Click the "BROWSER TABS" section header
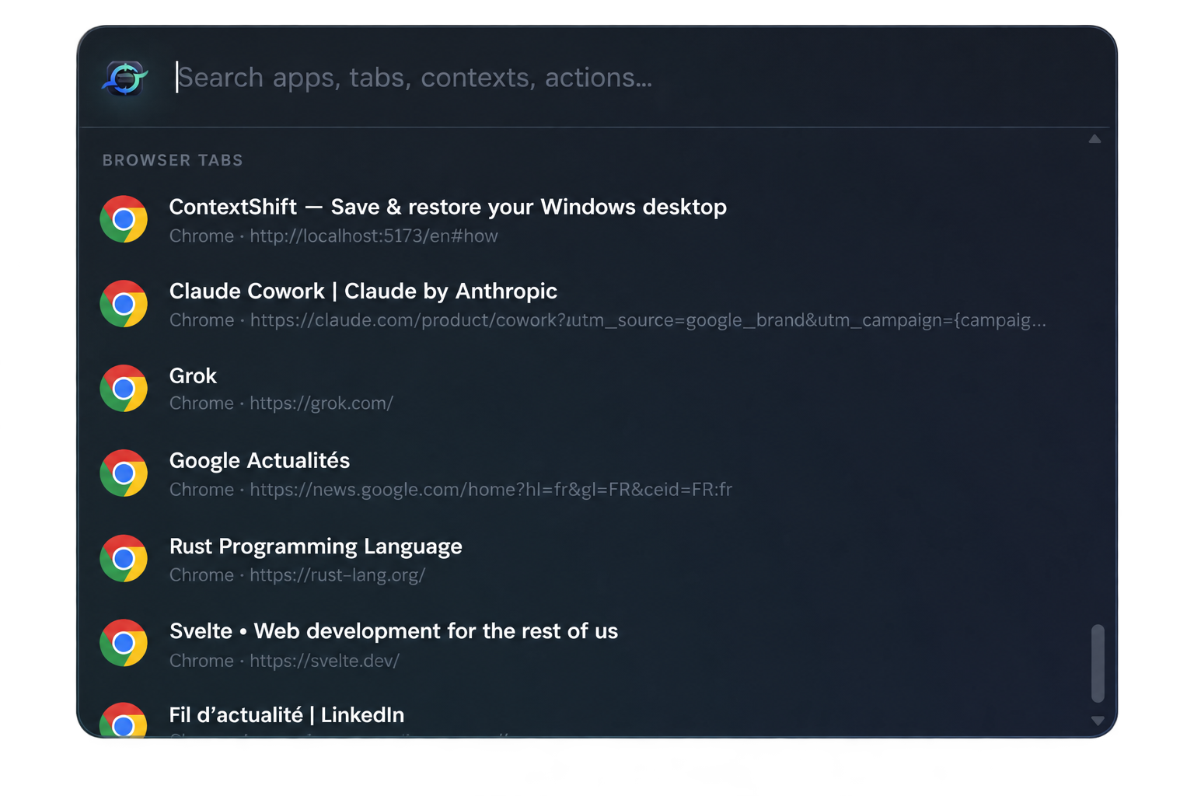The width and height of the screenshot is (1194, 796). pyautogui.click(x=173, y=160)
